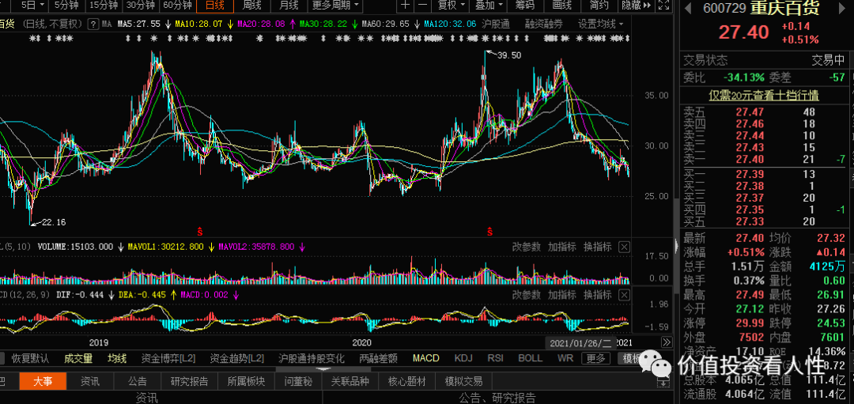This screenshot has width=854, height=404.
Task: Toggle the 成交量 indicator
Action: (78, 358)
